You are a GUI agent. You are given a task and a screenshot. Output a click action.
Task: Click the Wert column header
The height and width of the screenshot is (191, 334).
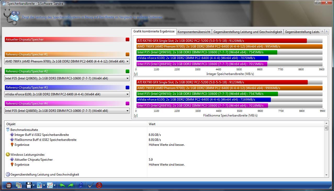click(236, 124)
